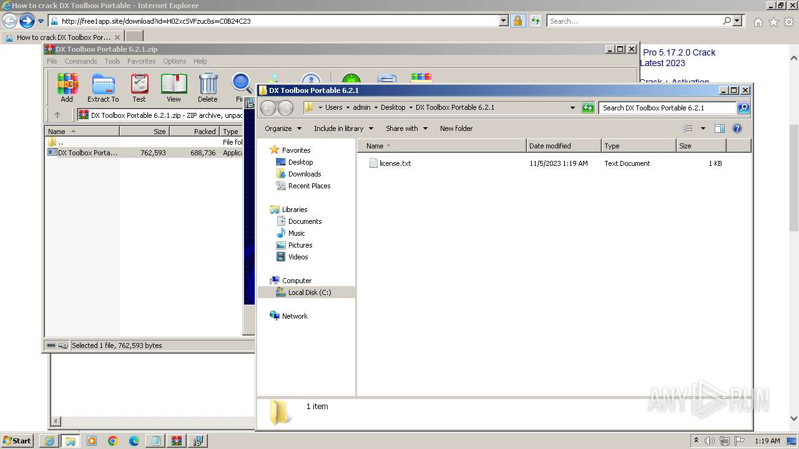
Task: Open Google Chrome from taskbar
Action: click(x=113, y=441)
